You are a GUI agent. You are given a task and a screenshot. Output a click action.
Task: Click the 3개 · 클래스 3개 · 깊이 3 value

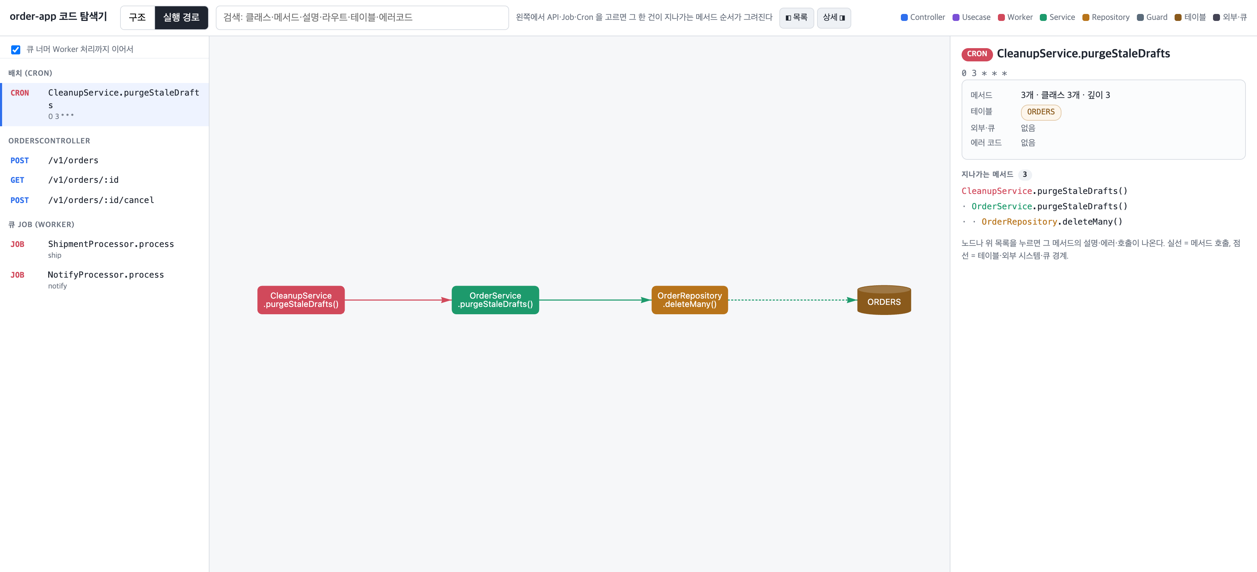point(1065,95)
